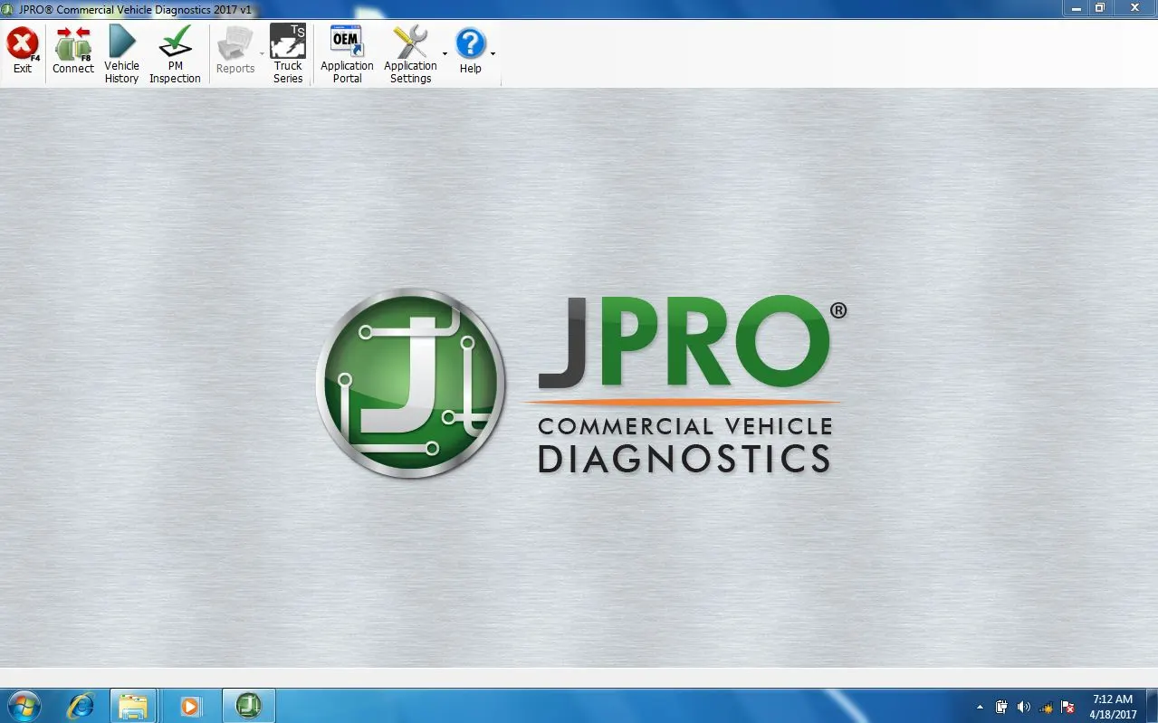Click the speaker volume tray icon
The width and height of the screenshot is (1158, 723).
click(1024, 707)
